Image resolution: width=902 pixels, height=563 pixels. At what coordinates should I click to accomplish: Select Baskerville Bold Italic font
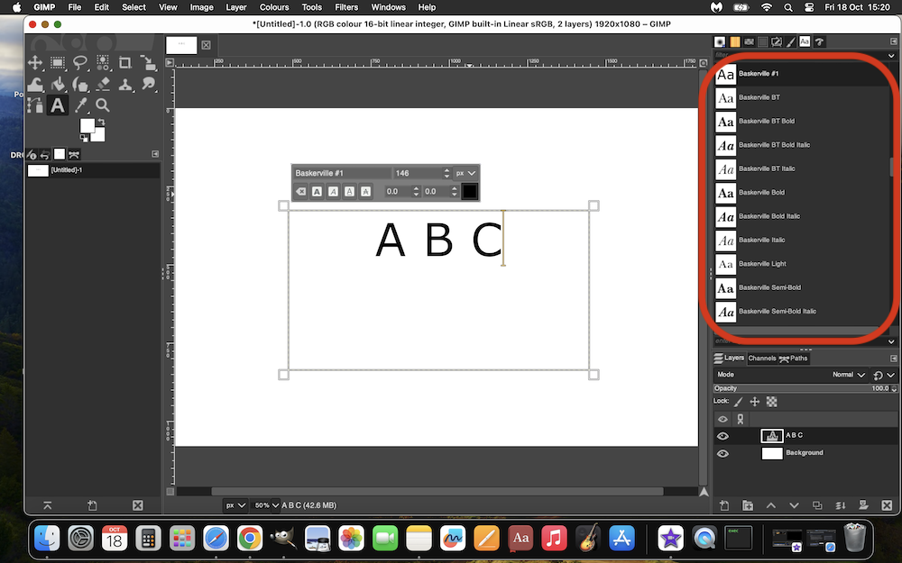[x=769, y=216]
